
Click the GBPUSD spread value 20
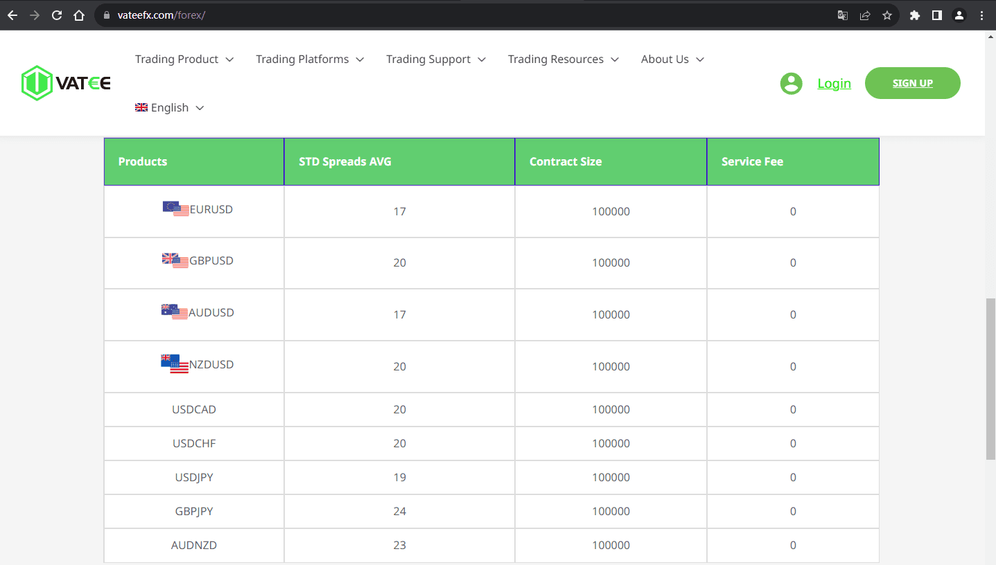click(x=400, y=262)
